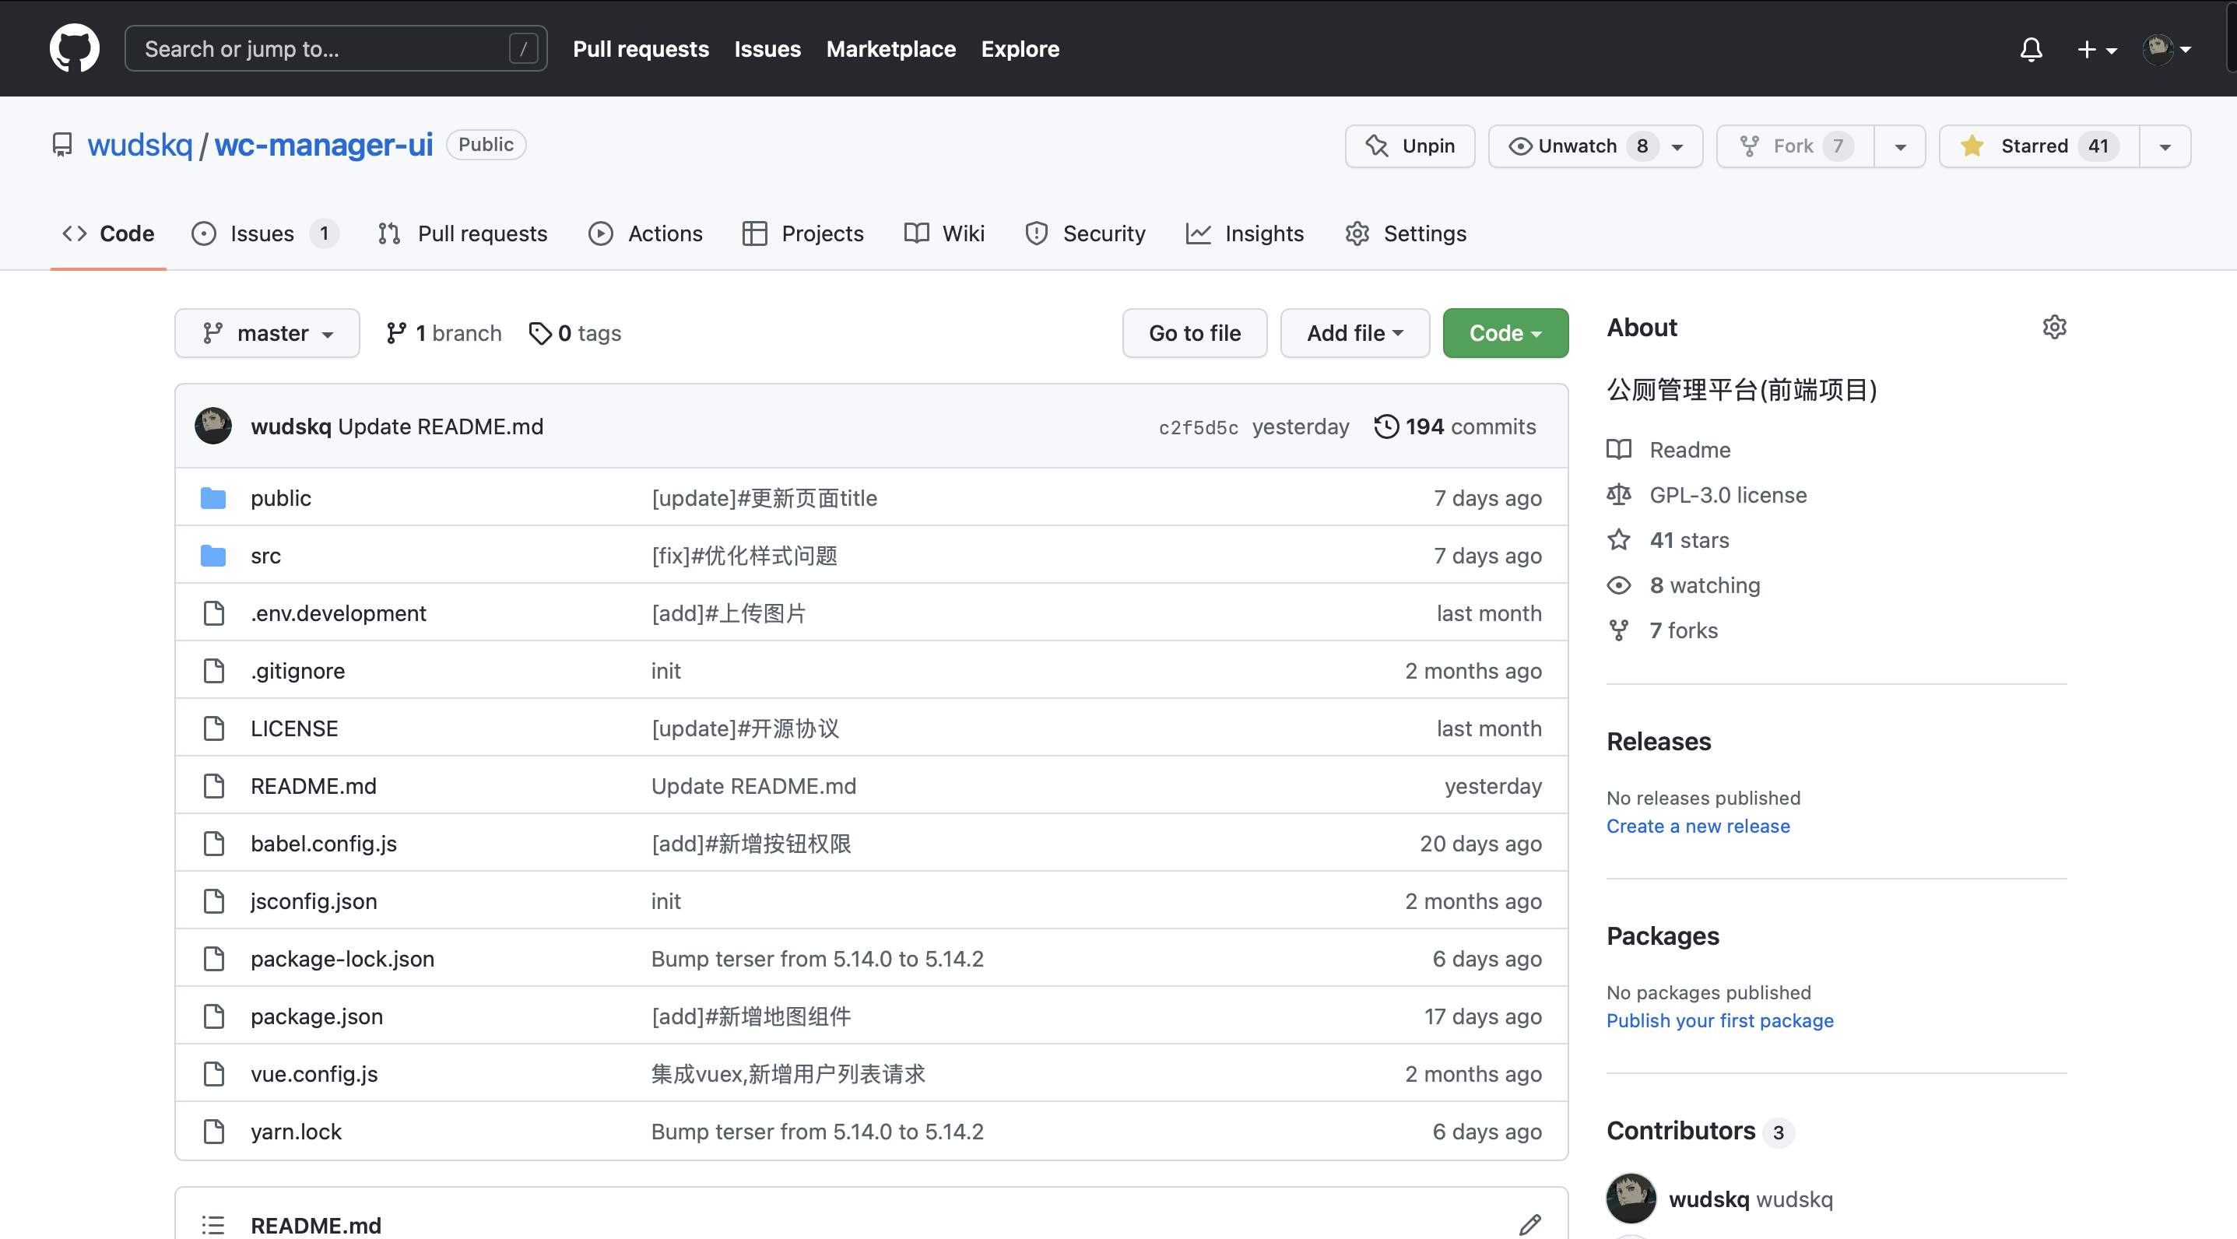Image resolution: width=2237 pixels, height=1239 pixels.
Task: Switch to the Wiki tab
Action: click(944, 233)
